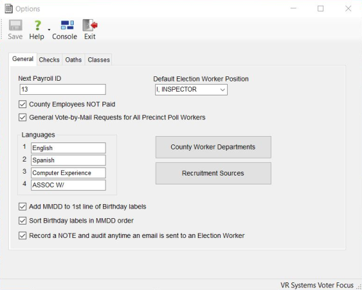This screenshot has height=290, width=362.
Task: Uncheck County Employees NOT Paid
Action: [x=22, y=104]
